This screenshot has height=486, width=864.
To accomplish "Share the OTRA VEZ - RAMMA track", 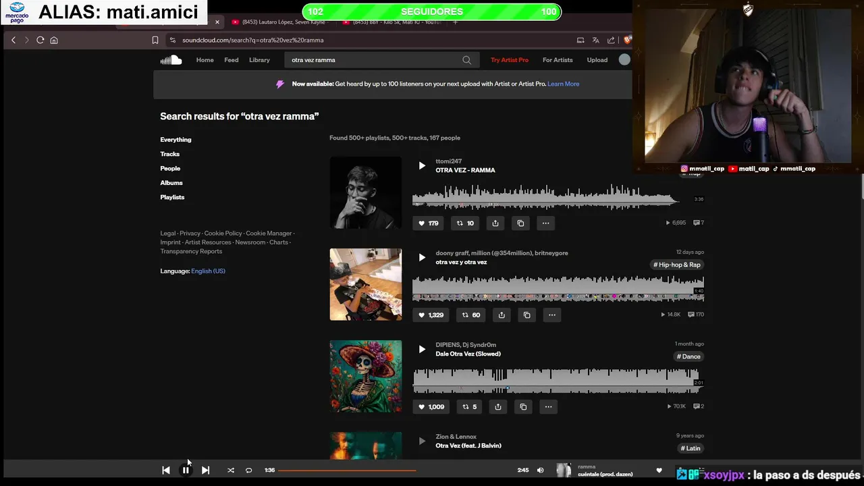I will tap(495, 223).
